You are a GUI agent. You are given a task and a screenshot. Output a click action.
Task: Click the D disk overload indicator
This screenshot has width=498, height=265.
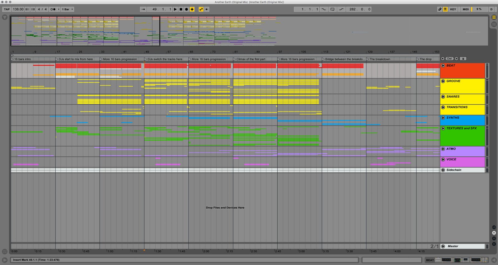point(491,9)
